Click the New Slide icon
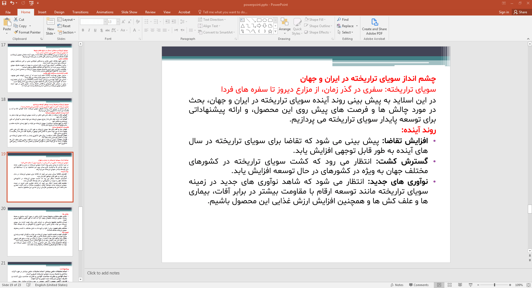This screenshot has width=532, height=288. (50, 22)
